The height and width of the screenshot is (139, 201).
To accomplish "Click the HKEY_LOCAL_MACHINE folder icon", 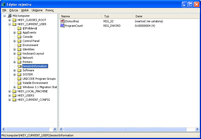I will [x=14, y=91].
